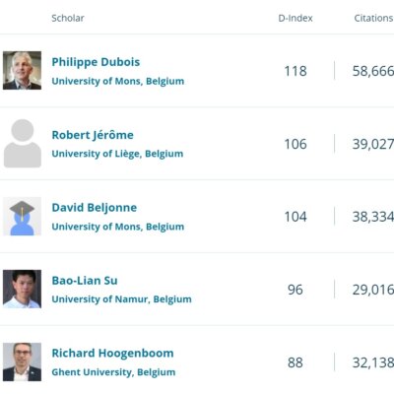
Task: Click citations count 39,027 for Robert Jérôme
Action: pyautogui.click(x=373, y=144)
